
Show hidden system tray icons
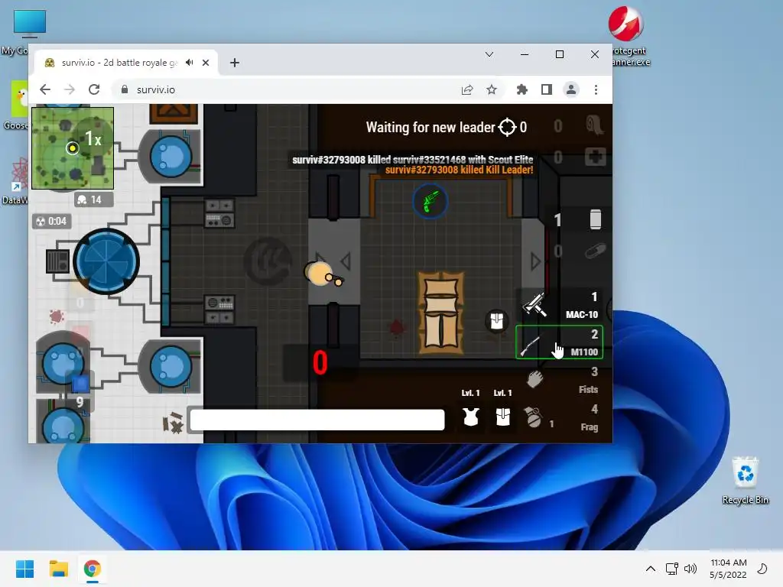[650, 569]
